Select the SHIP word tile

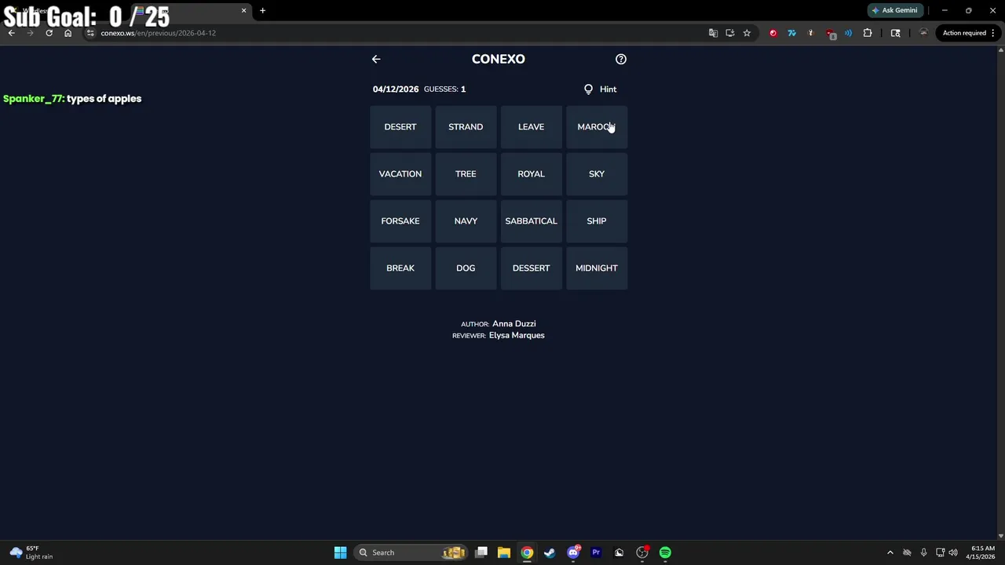tap(597, 221)
